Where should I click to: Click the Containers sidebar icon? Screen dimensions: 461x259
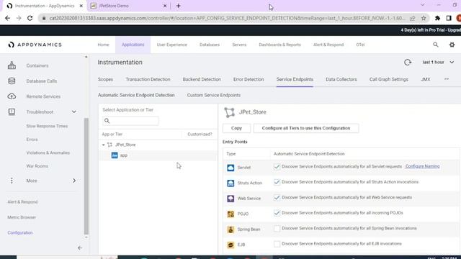(12, 65)
